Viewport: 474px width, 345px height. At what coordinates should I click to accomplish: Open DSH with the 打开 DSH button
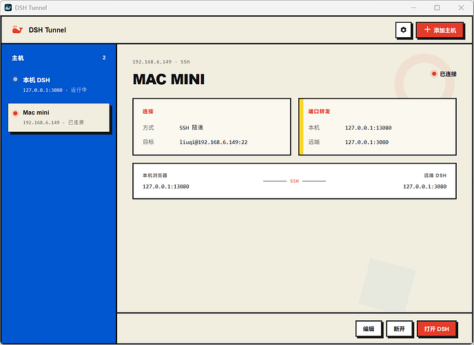tap(436, 328)
